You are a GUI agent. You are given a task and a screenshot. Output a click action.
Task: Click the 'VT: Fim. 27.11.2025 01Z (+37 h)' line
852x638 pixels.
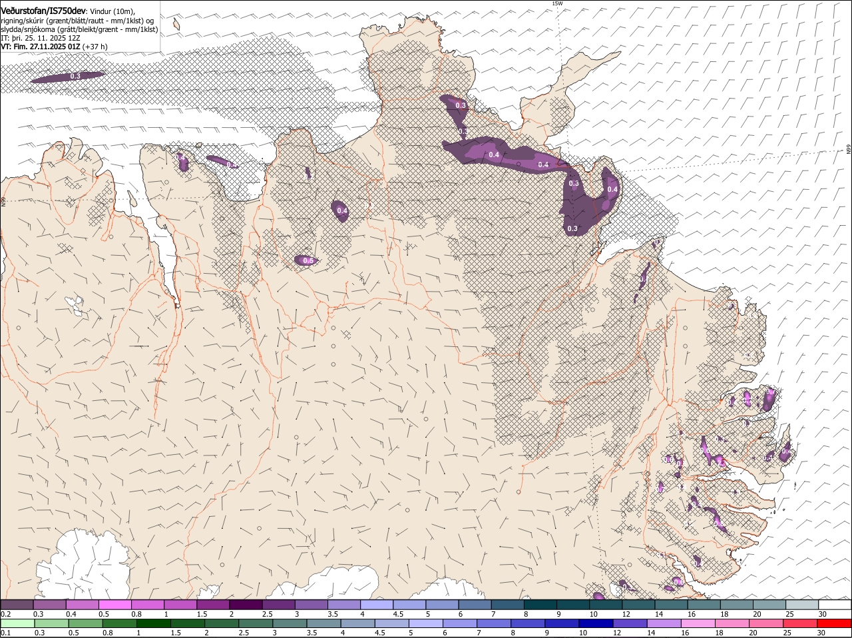[54, 47]
